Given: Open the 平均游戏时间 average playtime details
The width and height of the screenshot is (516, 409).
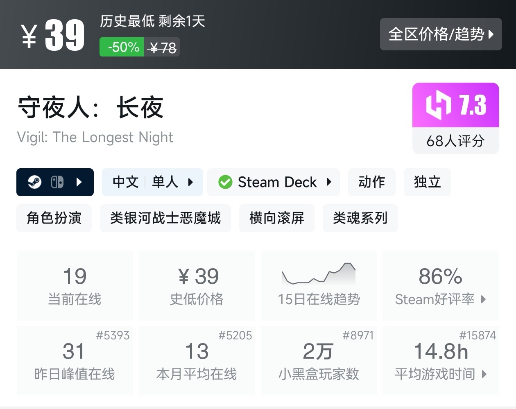Looking at the screenshot, I should (x=441, y=374).
